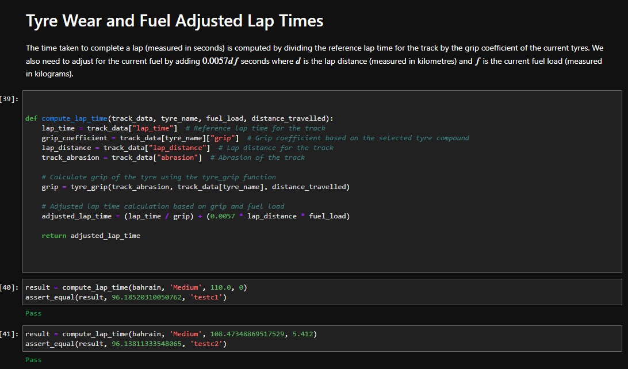Image resolution: width=628 pixels, height=369 pixels.
Task: Click the return adjusted_lap_time statement
Action: [x=91, y=236]
